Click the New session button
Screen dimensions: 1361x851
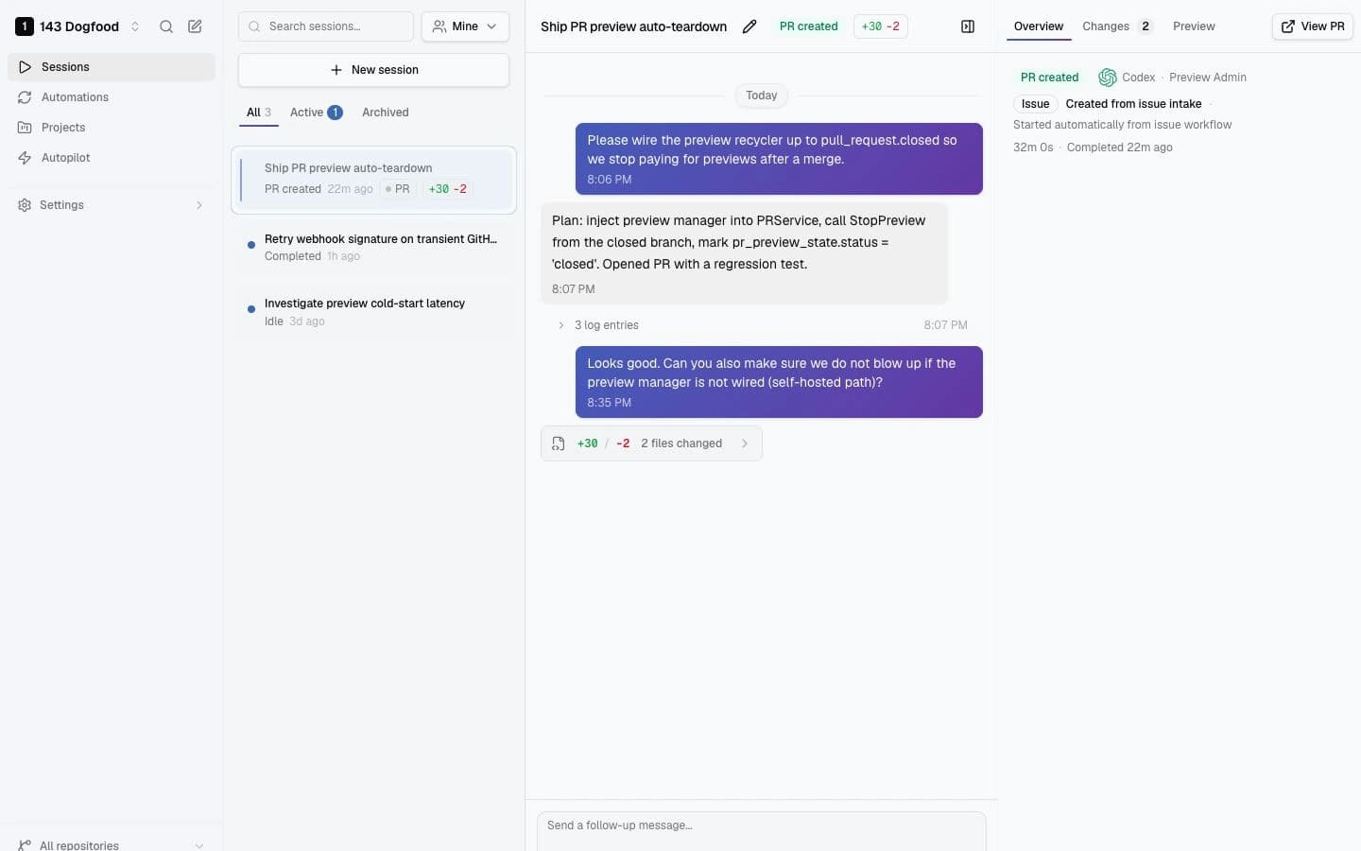click(373, 70)
